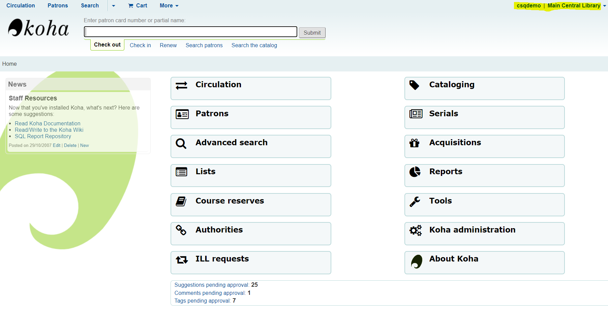Switch to the Check in tab
Screen dimensions: 608x309
click(x=140, y=45)
